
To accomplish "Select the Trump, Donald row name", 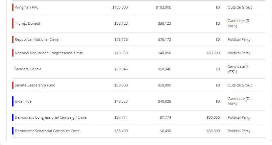I will (x=27, y=23).
